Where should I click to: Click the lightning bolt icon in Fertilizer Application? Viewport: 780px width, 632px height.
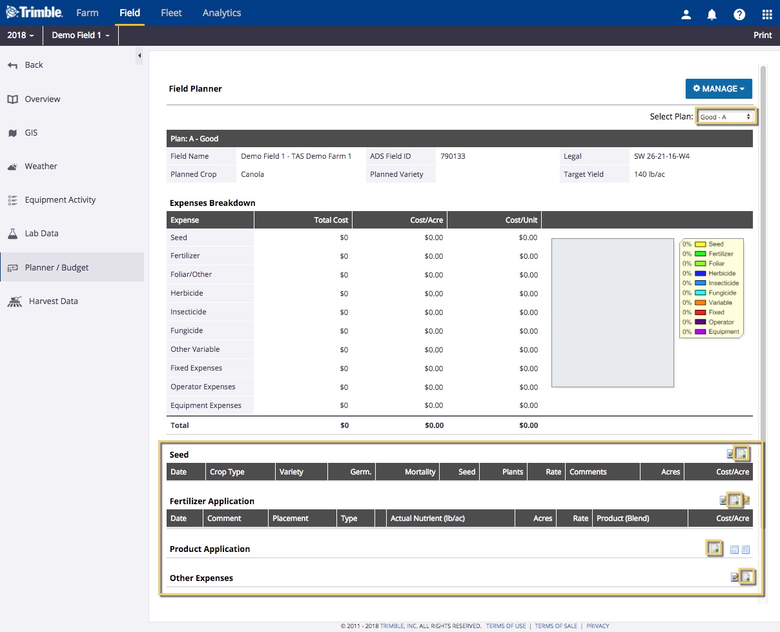(x=746, y=500)
